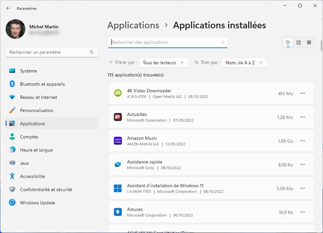Show more options for Assistance rapide
This screenshot has height=233, width=323.
click(303, 165)
